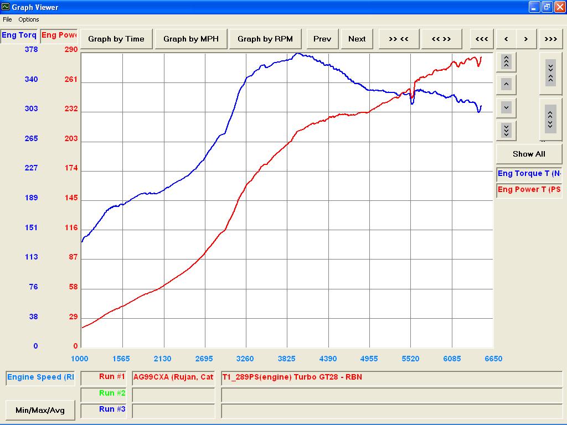Select the Eng Torq axis label
Screen dimensions: 567x425
19,35
